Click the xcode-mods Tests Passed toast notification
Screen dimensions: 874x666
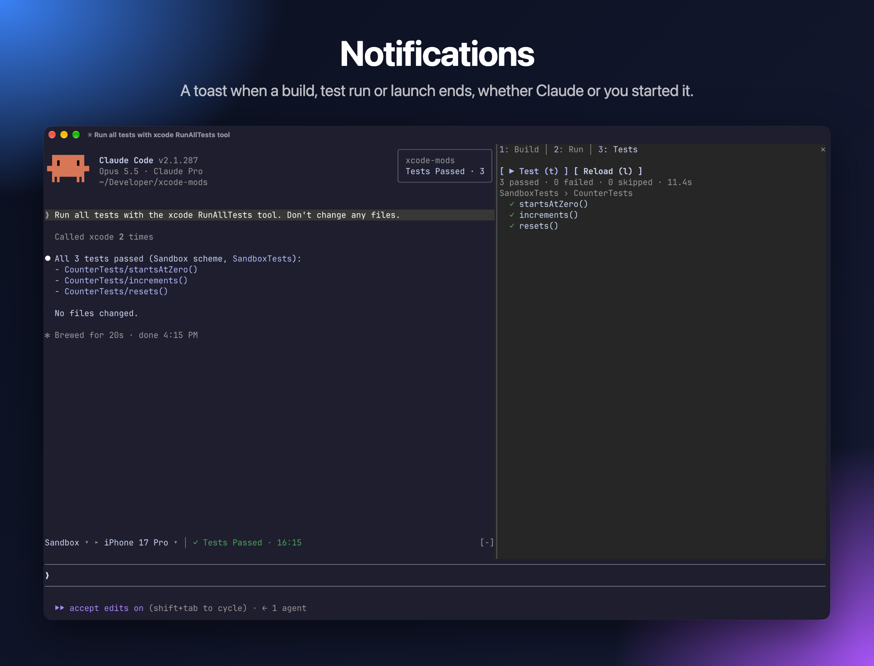coord(445,166)
